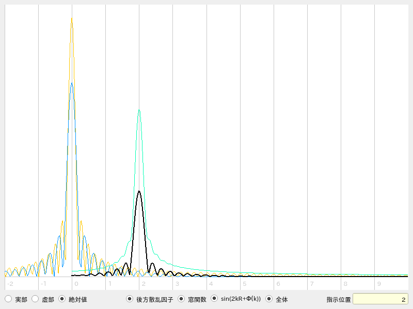The width and height of the screenshot is (413, 309).
Task: Select the 実部 radio button
Action: point(8,299)
